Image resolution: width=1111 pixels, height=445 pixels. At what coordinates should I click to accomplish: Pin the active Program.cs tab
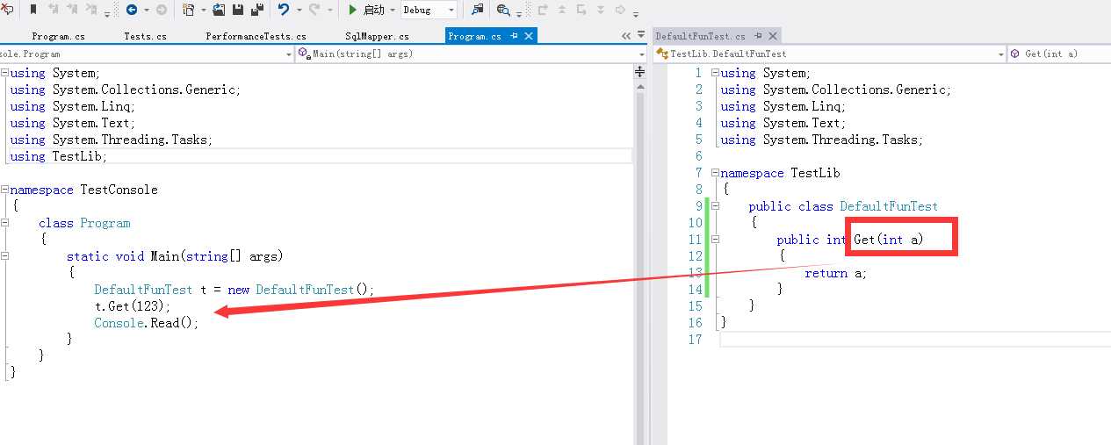pyautogui.click(x=515, y=36)
